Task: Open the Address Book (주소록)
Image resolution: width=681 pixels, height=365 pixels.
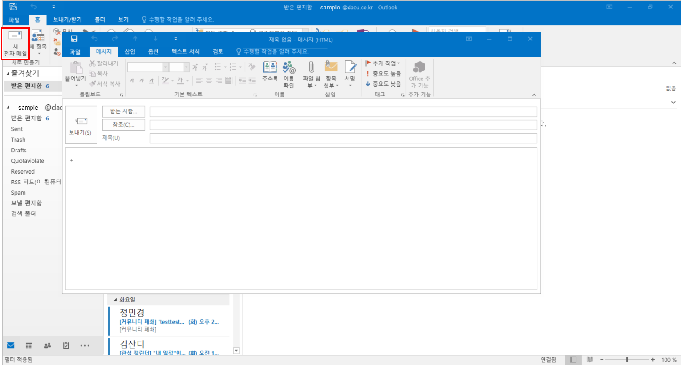Action: click(270, 71)
